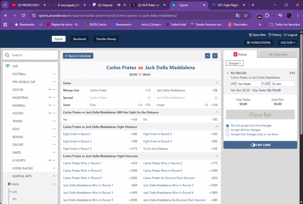Click the search magnifier icon in sidebar
The height and width of the screenshot is (204, 303).
7,55
